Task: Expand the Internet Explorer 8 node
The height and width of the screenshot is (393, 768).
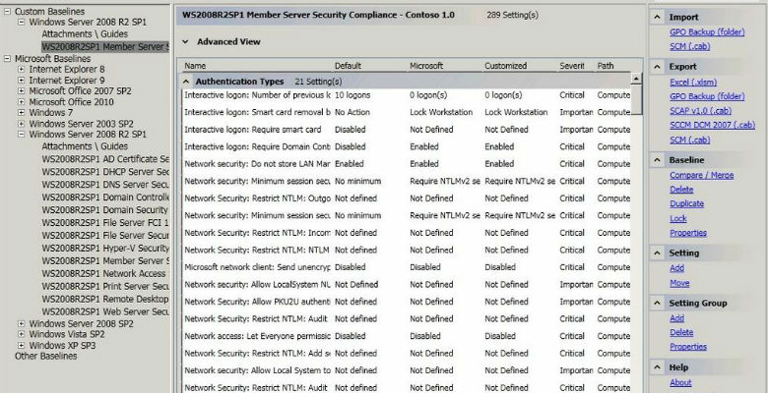Action: click(x=21, y=69)
